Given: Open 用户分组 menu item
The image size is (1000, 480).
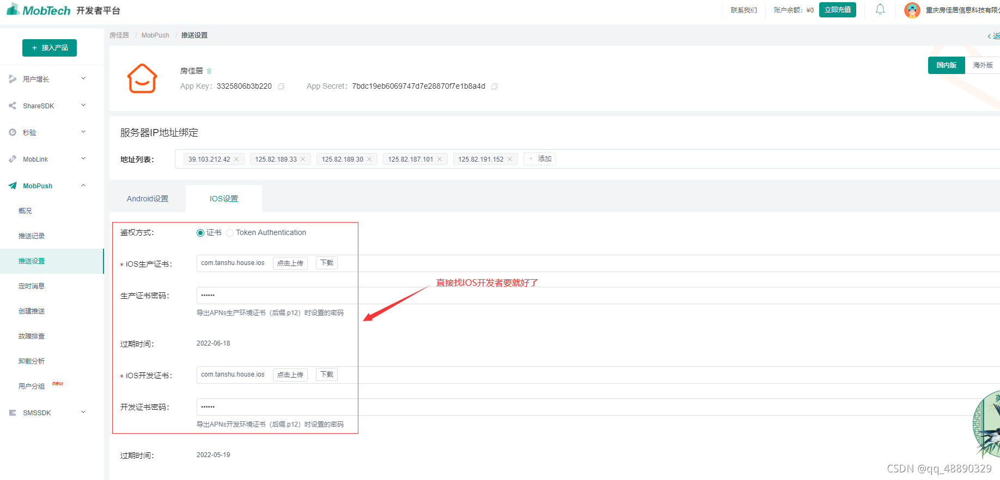Looking at the screenshot, I should pos(32,386).
